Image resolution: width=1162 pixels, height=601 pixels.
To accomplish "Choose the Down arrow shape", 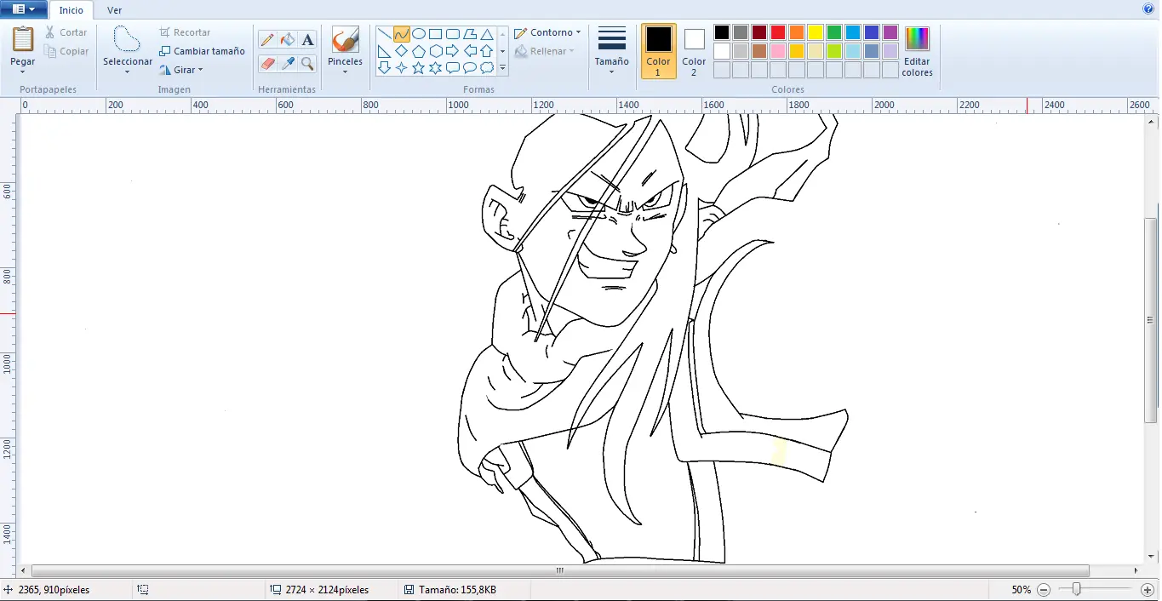I will 385,67.
